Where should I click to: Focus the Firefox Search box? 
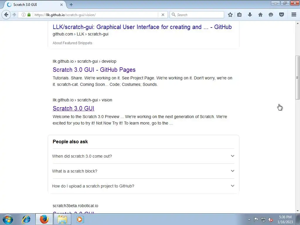click(197, 15)
